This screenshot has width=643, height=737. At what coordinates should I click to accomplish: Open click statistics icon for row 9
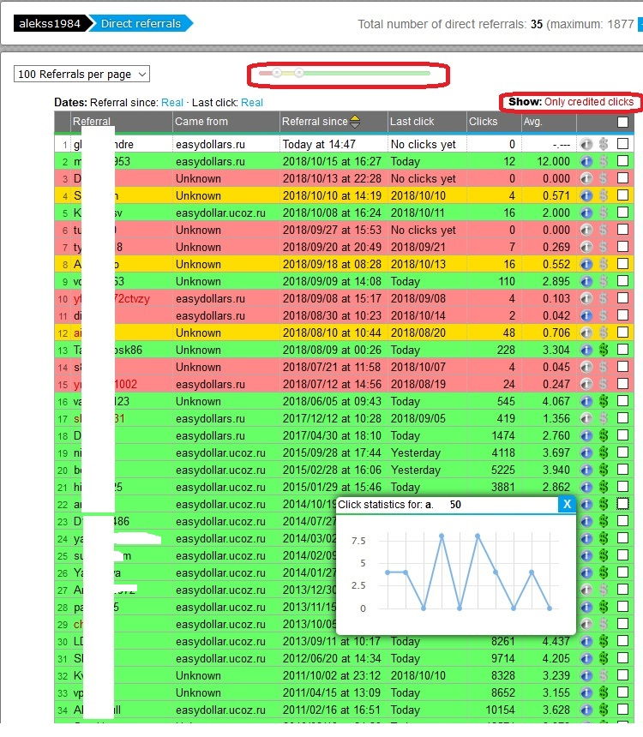pos(586,281)
